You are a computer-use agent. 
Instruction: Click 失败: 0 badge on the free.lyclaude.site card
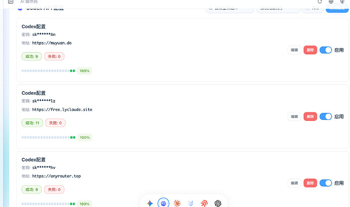[55, 123]
